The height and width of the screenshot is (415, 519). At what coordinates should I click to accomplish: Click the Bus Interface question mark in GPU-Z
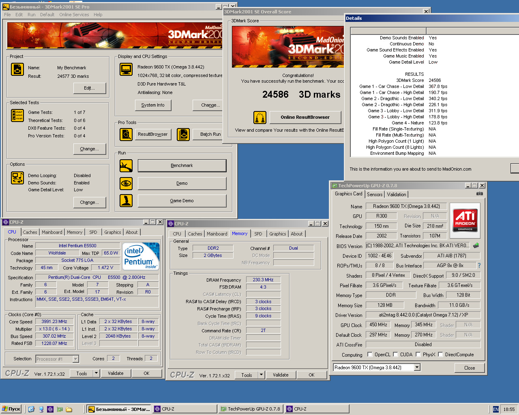click(x=479, y=265)
